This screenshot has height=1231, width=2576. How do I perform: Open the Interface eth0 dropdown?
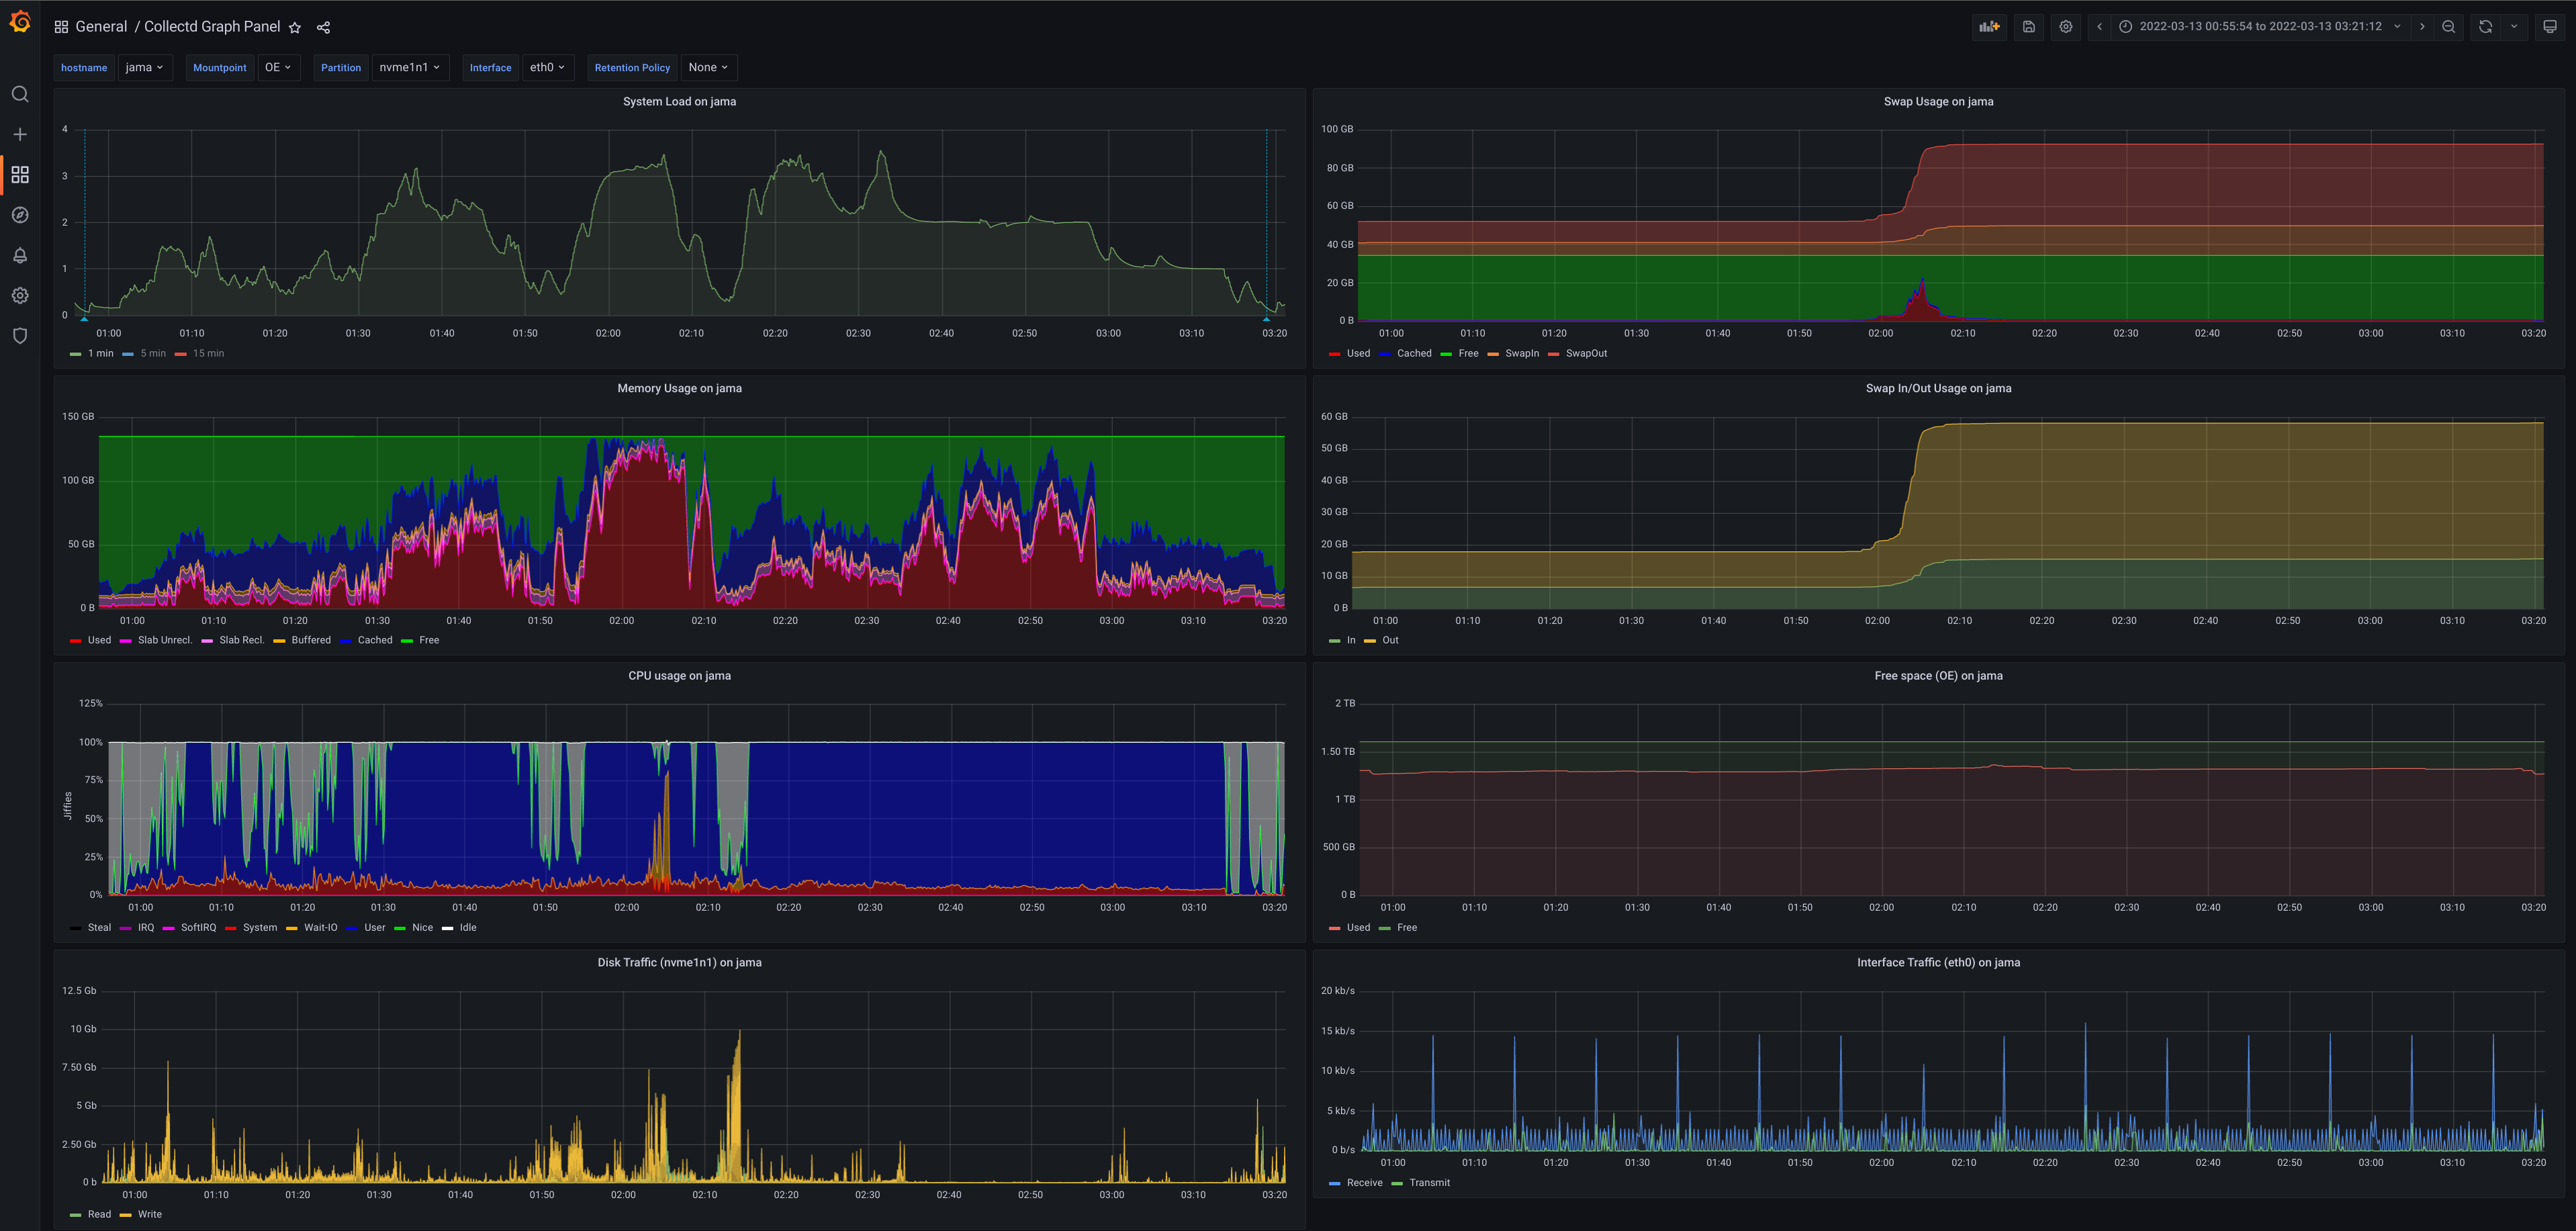click(547, 67)
